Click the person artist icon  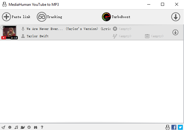[x=23, y=36]
